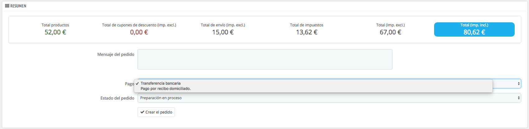The image size is (529, 129).
Task: Click inside the Mensaje del pedido textarea
Action: pyautogui.click(x=264, y=59)
